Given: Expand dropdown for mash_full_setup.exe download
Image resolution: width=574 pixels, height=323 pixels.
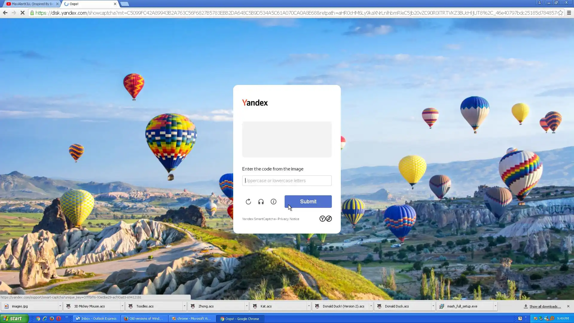Looking at the screenshot, I should point(495,306).
